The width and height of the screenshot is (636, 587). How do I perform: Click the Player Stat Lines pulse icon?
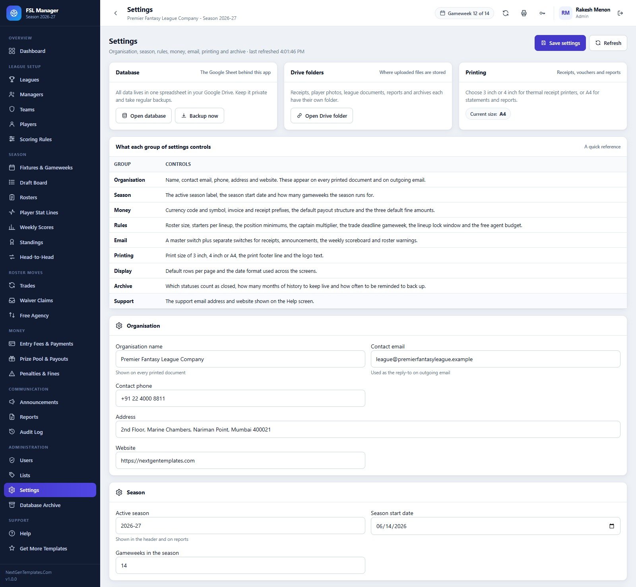(12, 212)
